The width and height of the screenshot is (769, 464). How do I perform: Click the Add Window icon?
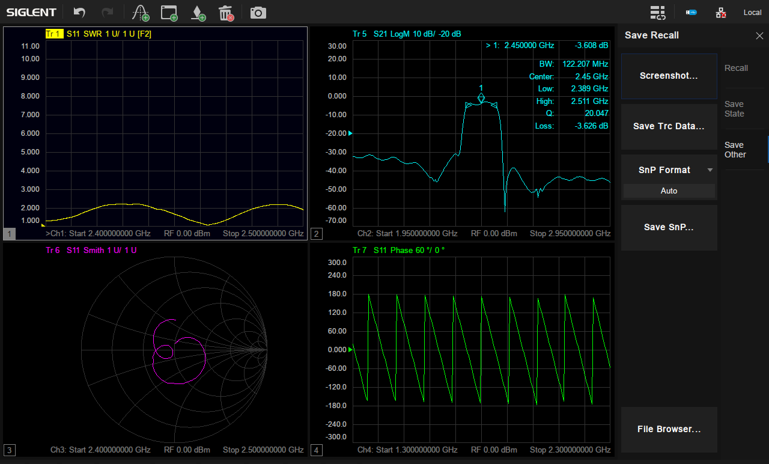click(x=169, y=13)
